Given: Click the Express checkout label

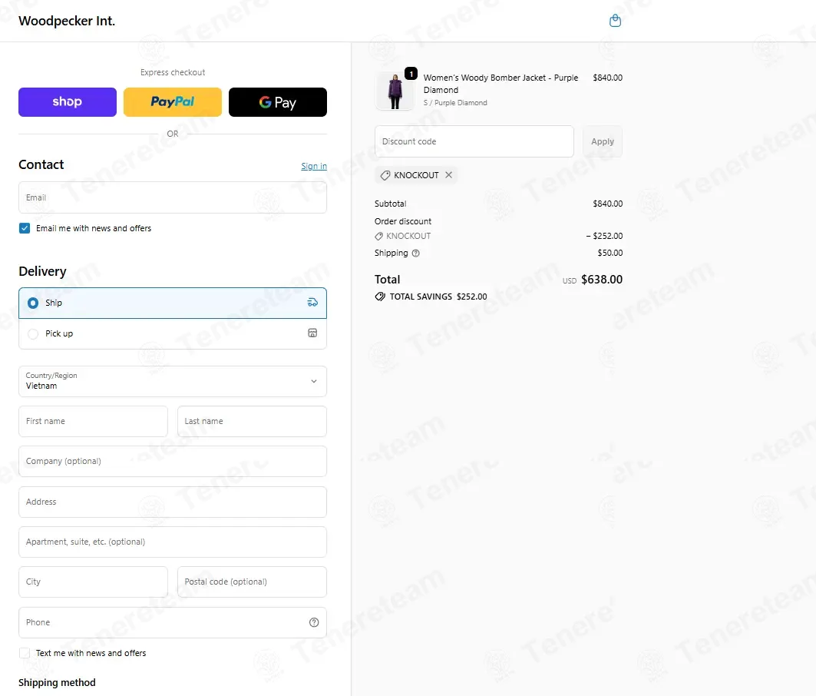Looking at the screenshot, I should (x=173, y=72).
